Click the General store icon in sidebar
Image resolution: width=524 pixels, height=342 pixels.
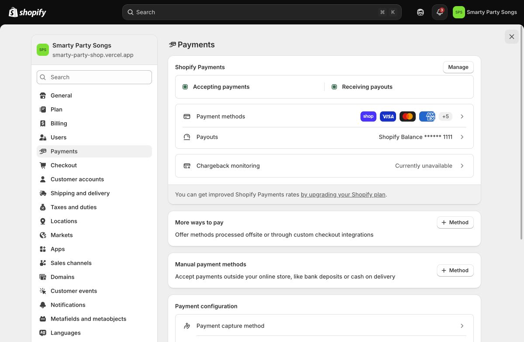pos(43,96)
